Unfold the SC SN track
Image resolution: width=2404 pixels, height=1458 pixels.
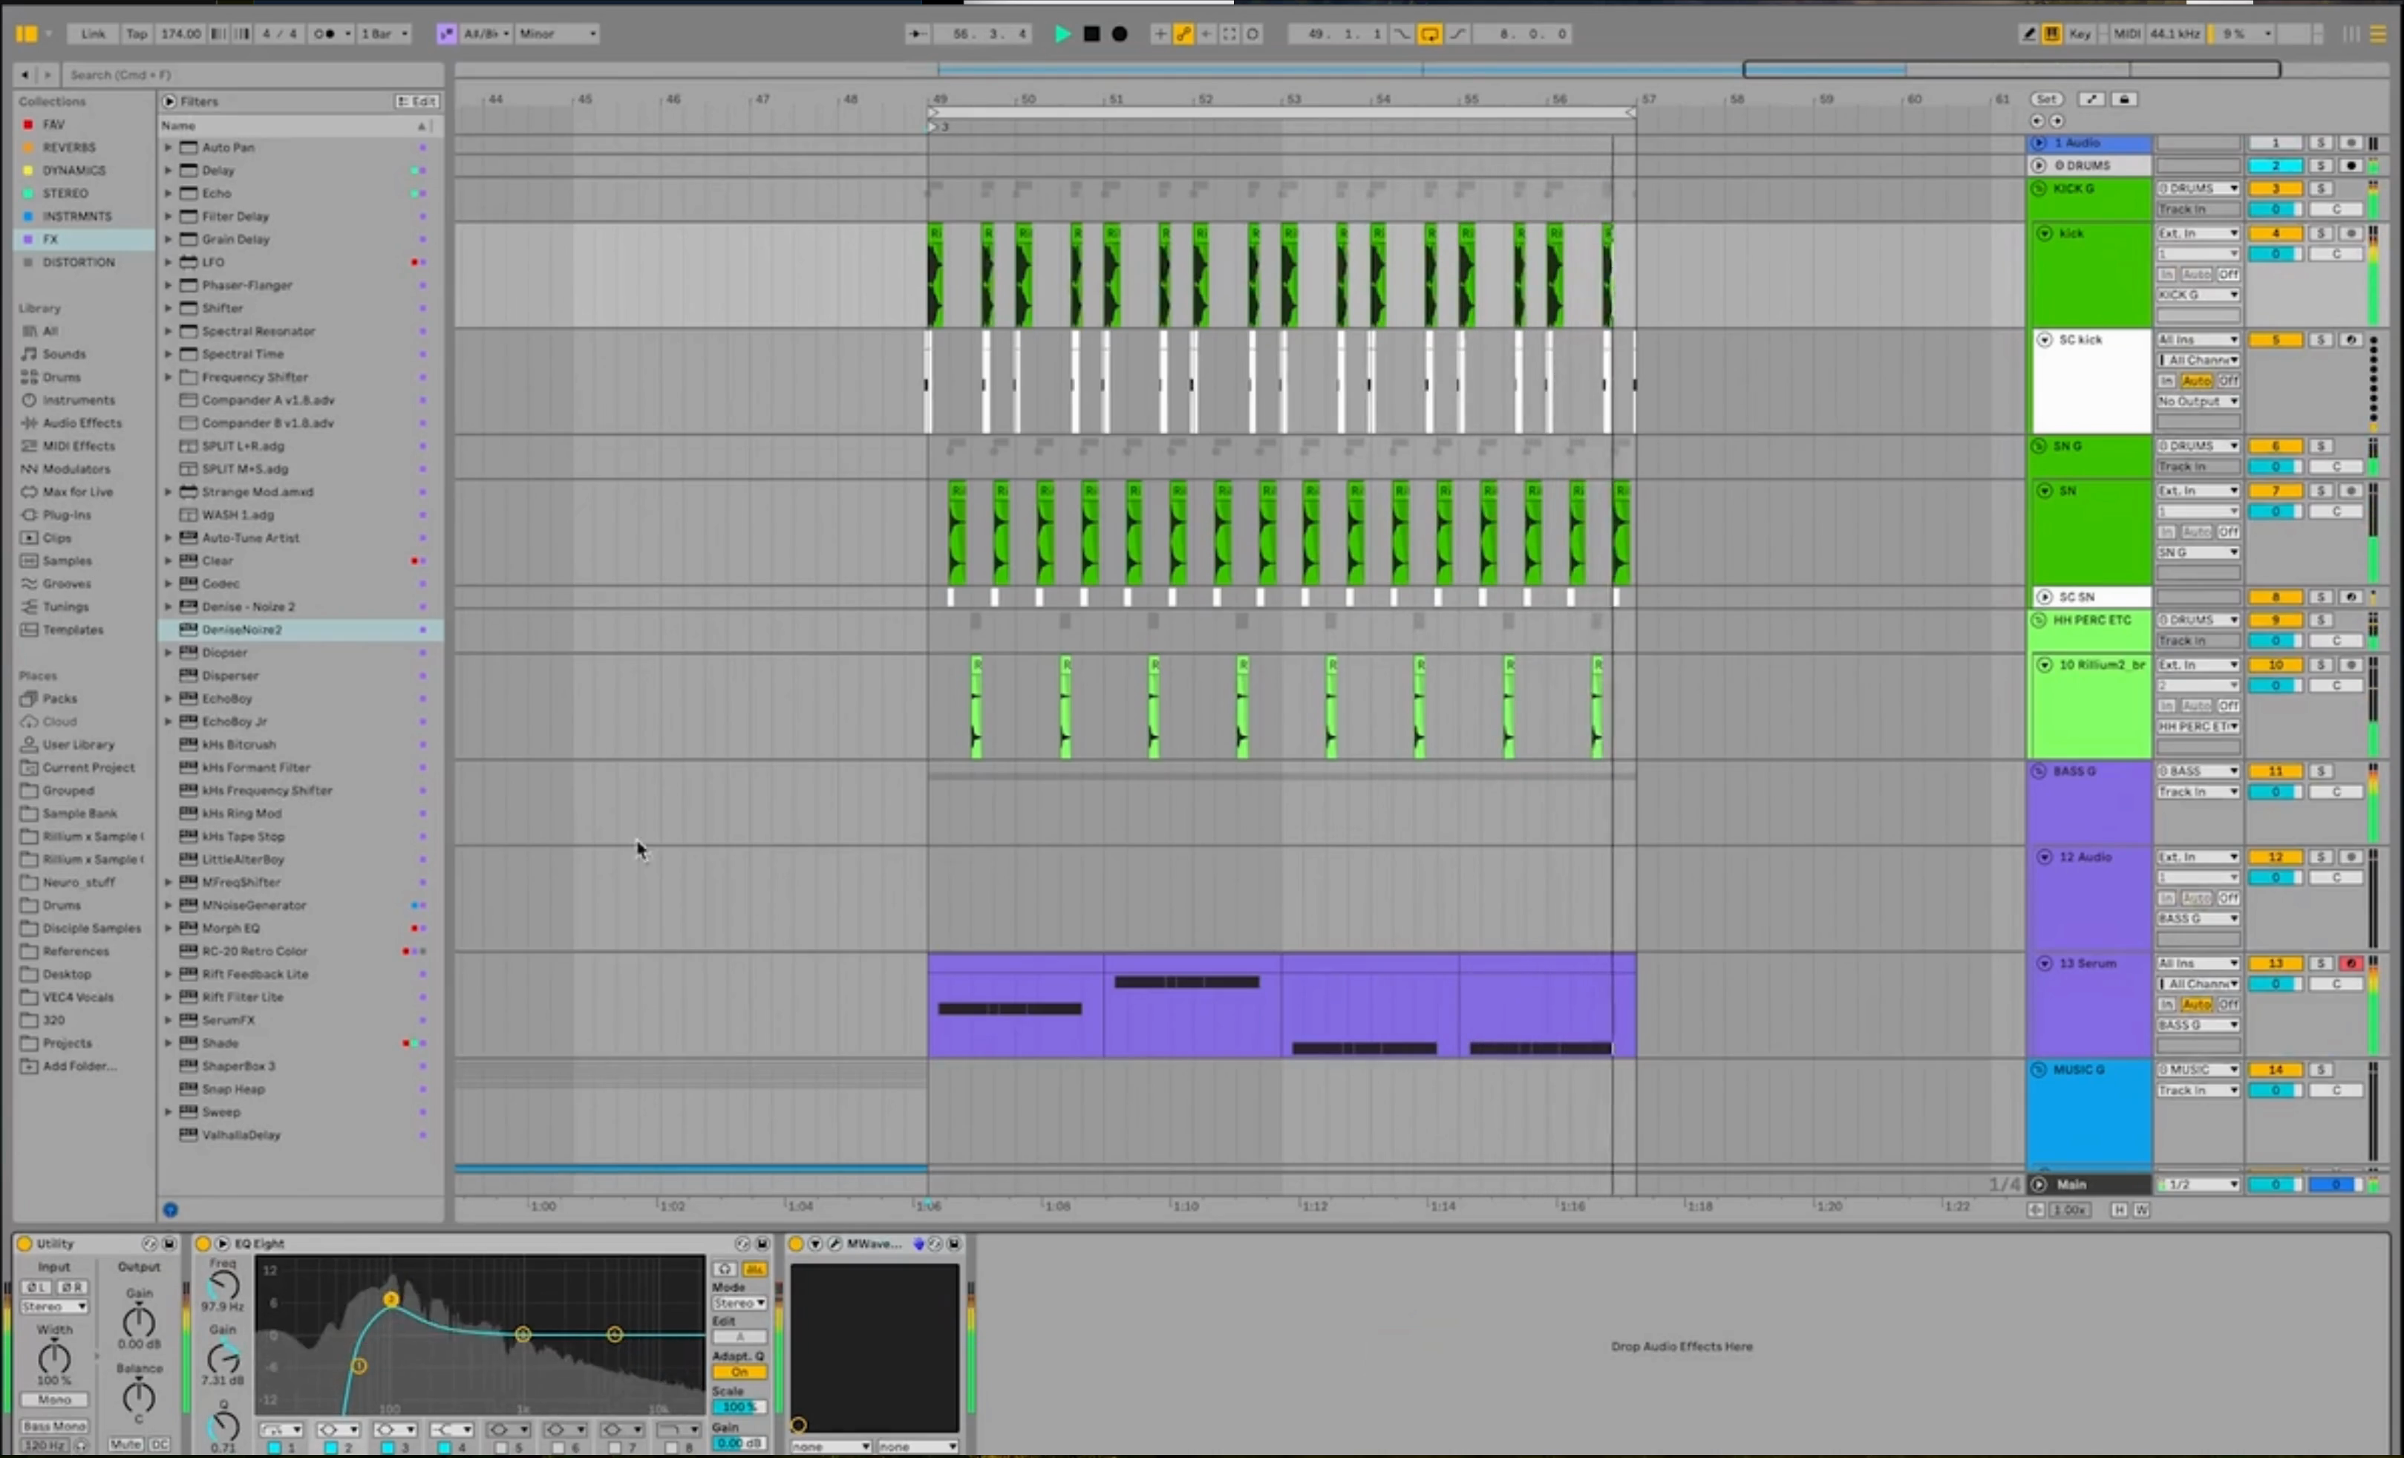[2044, 596]
